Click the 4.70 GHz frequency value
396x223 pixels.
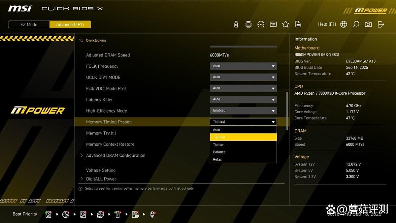(x=353, y=106)
